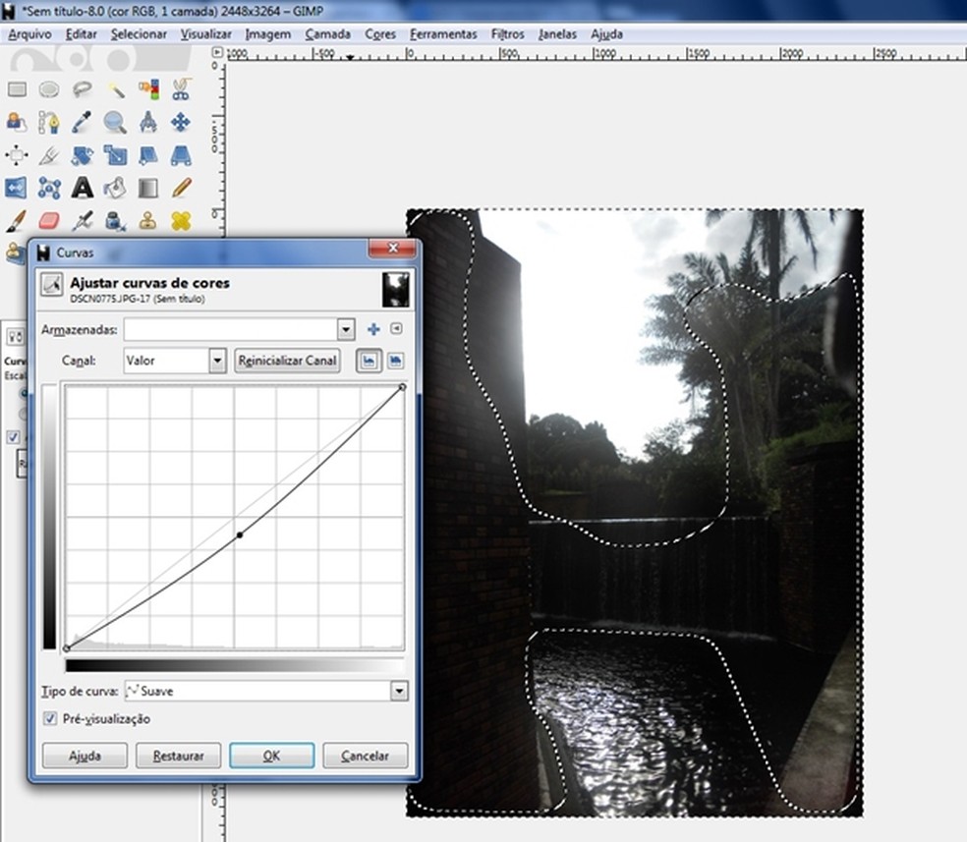Click the ruler corner zoom button
The height and width of the screenshot is (842, 967).
(217, 52)
